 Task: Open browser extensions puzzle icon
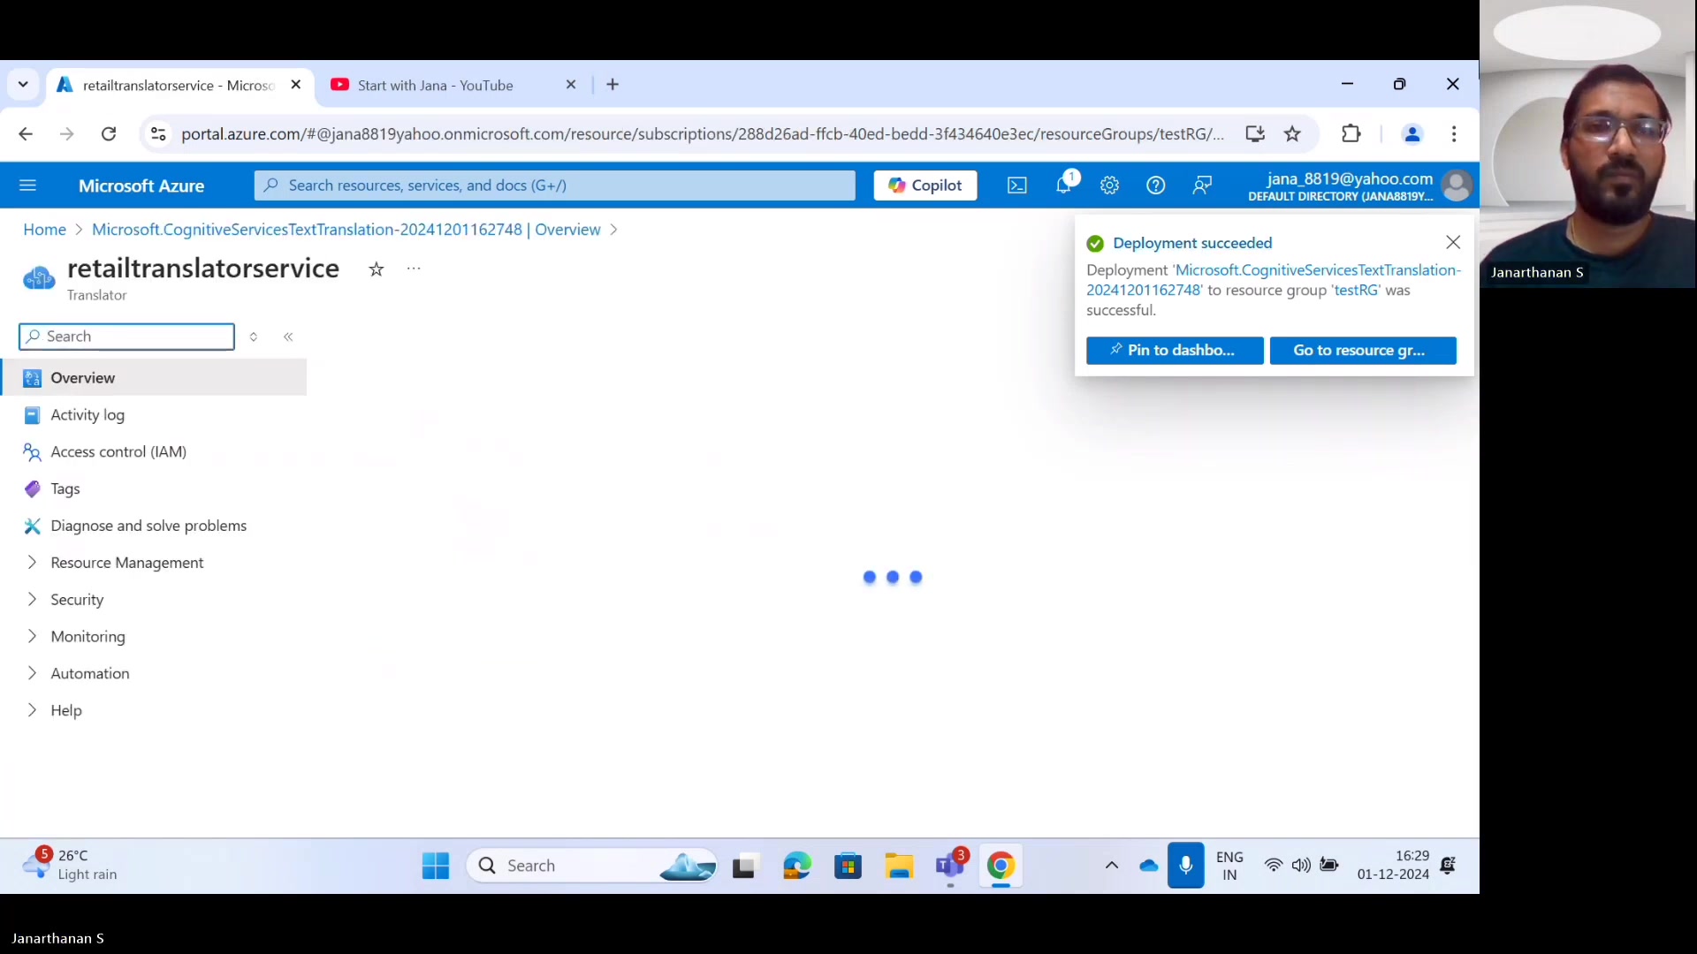(x=1351, y=133)
